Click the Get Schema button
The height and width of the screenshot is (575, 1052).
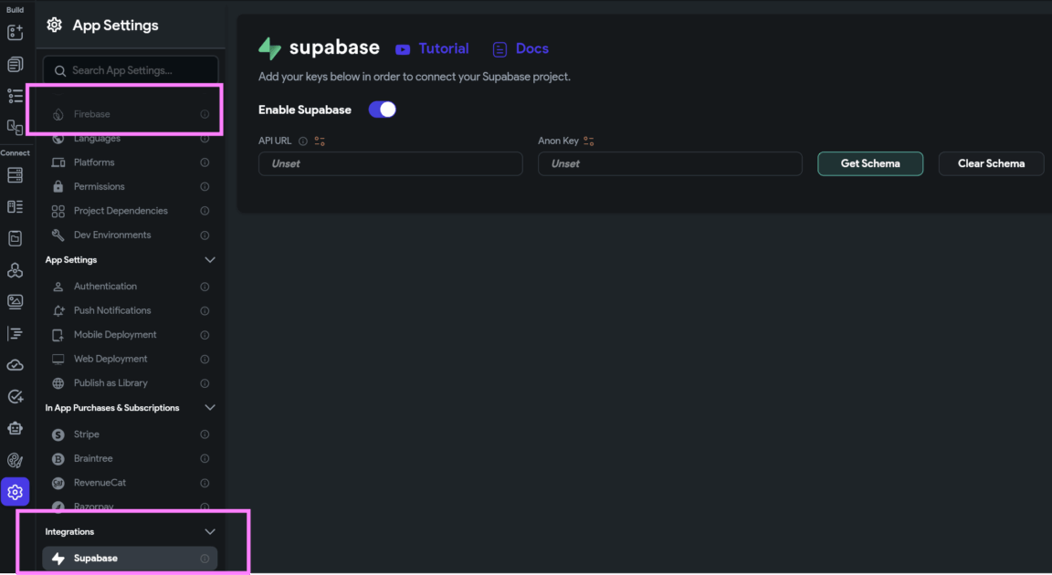click(870, 163)
